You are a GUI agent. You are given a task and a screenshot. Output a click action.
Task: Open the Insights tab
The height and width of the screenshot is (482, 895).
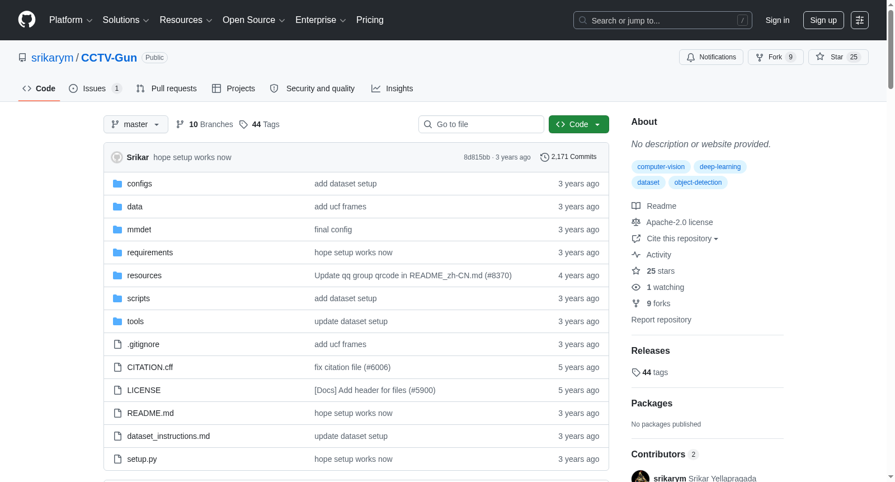click(392, 88)
